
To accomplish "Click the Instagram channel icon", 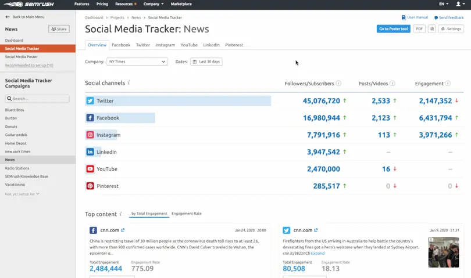I will pos(90,135).
